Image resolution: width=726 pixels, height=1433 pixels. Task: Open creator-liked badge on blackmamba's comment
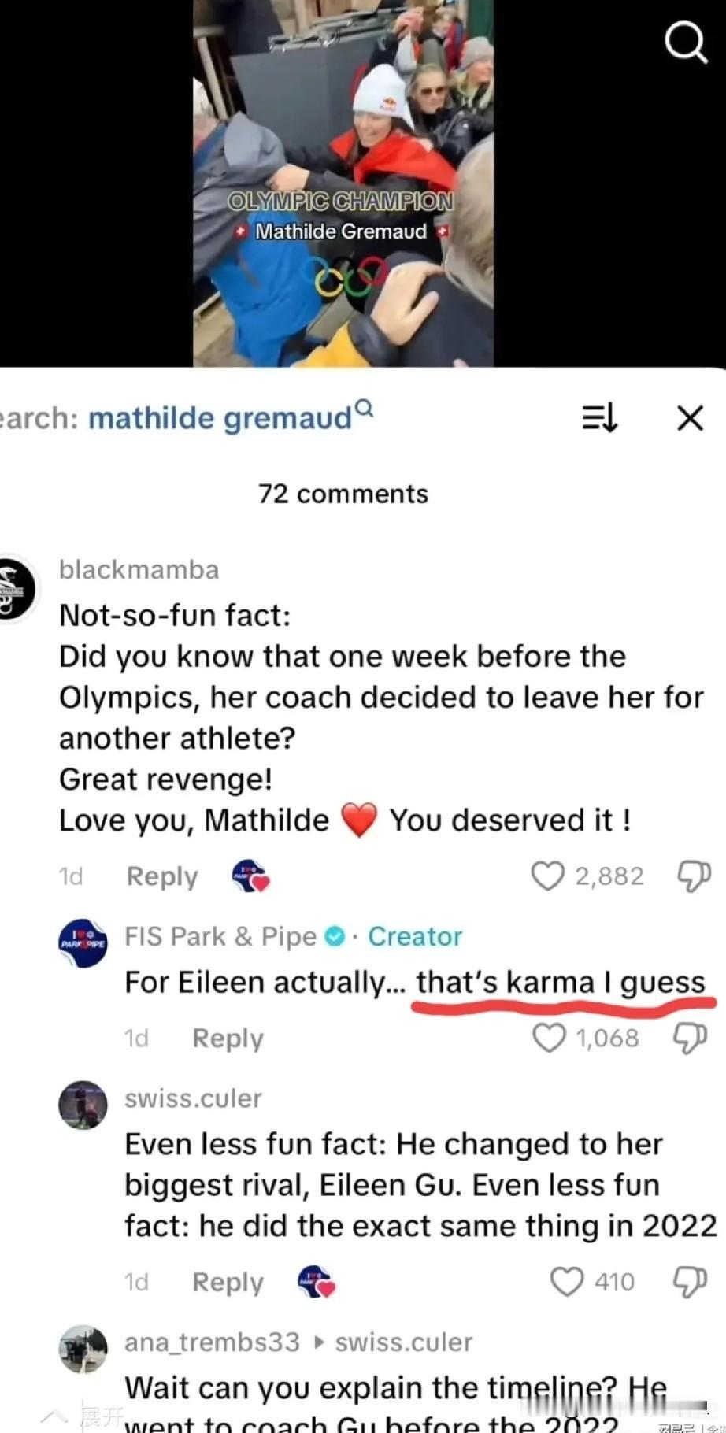click(251, 876)
